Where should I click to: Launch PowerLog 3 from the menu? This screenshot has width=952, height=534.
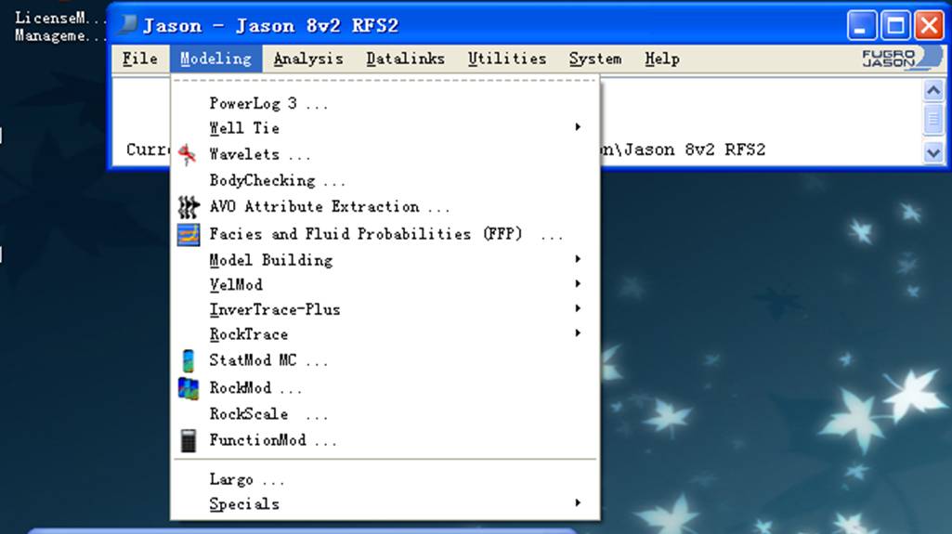point(385,104)
